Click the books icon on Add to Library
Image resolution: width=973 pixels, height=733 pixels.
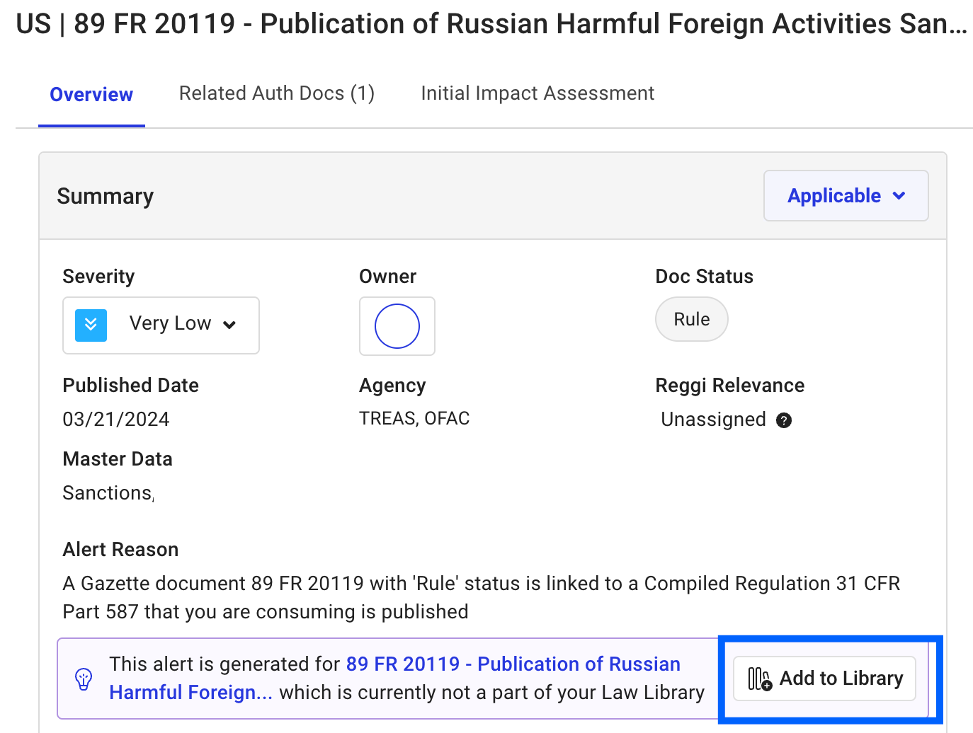coord(759,679)
